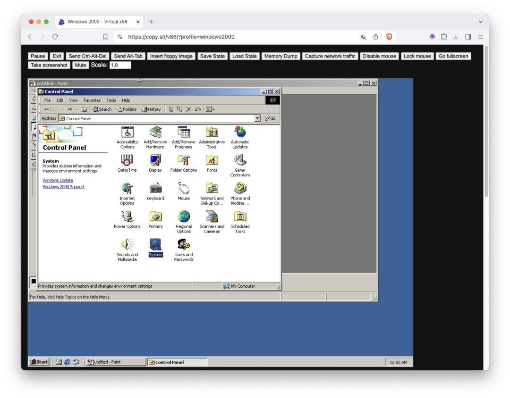Open the Display settings icon
The width and height of the screenshot is (510, 398).
click(x=155, y=161)
